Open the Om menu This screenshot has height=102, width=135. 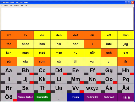pos(26,5)
